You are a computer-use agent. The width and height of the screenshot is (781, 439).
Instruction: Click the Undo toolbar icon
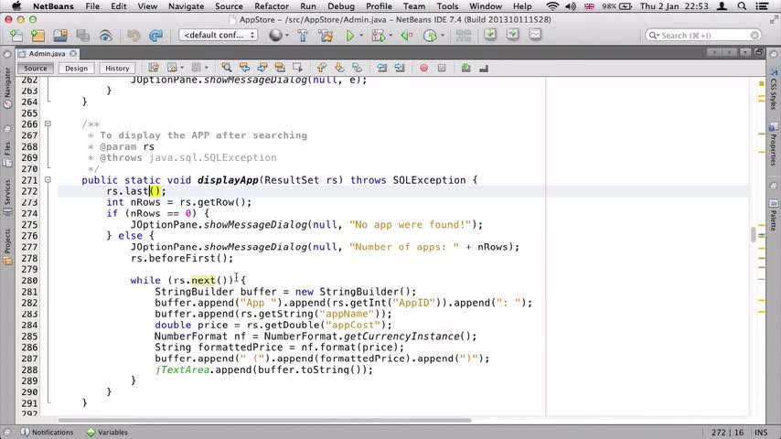[133, 36]
